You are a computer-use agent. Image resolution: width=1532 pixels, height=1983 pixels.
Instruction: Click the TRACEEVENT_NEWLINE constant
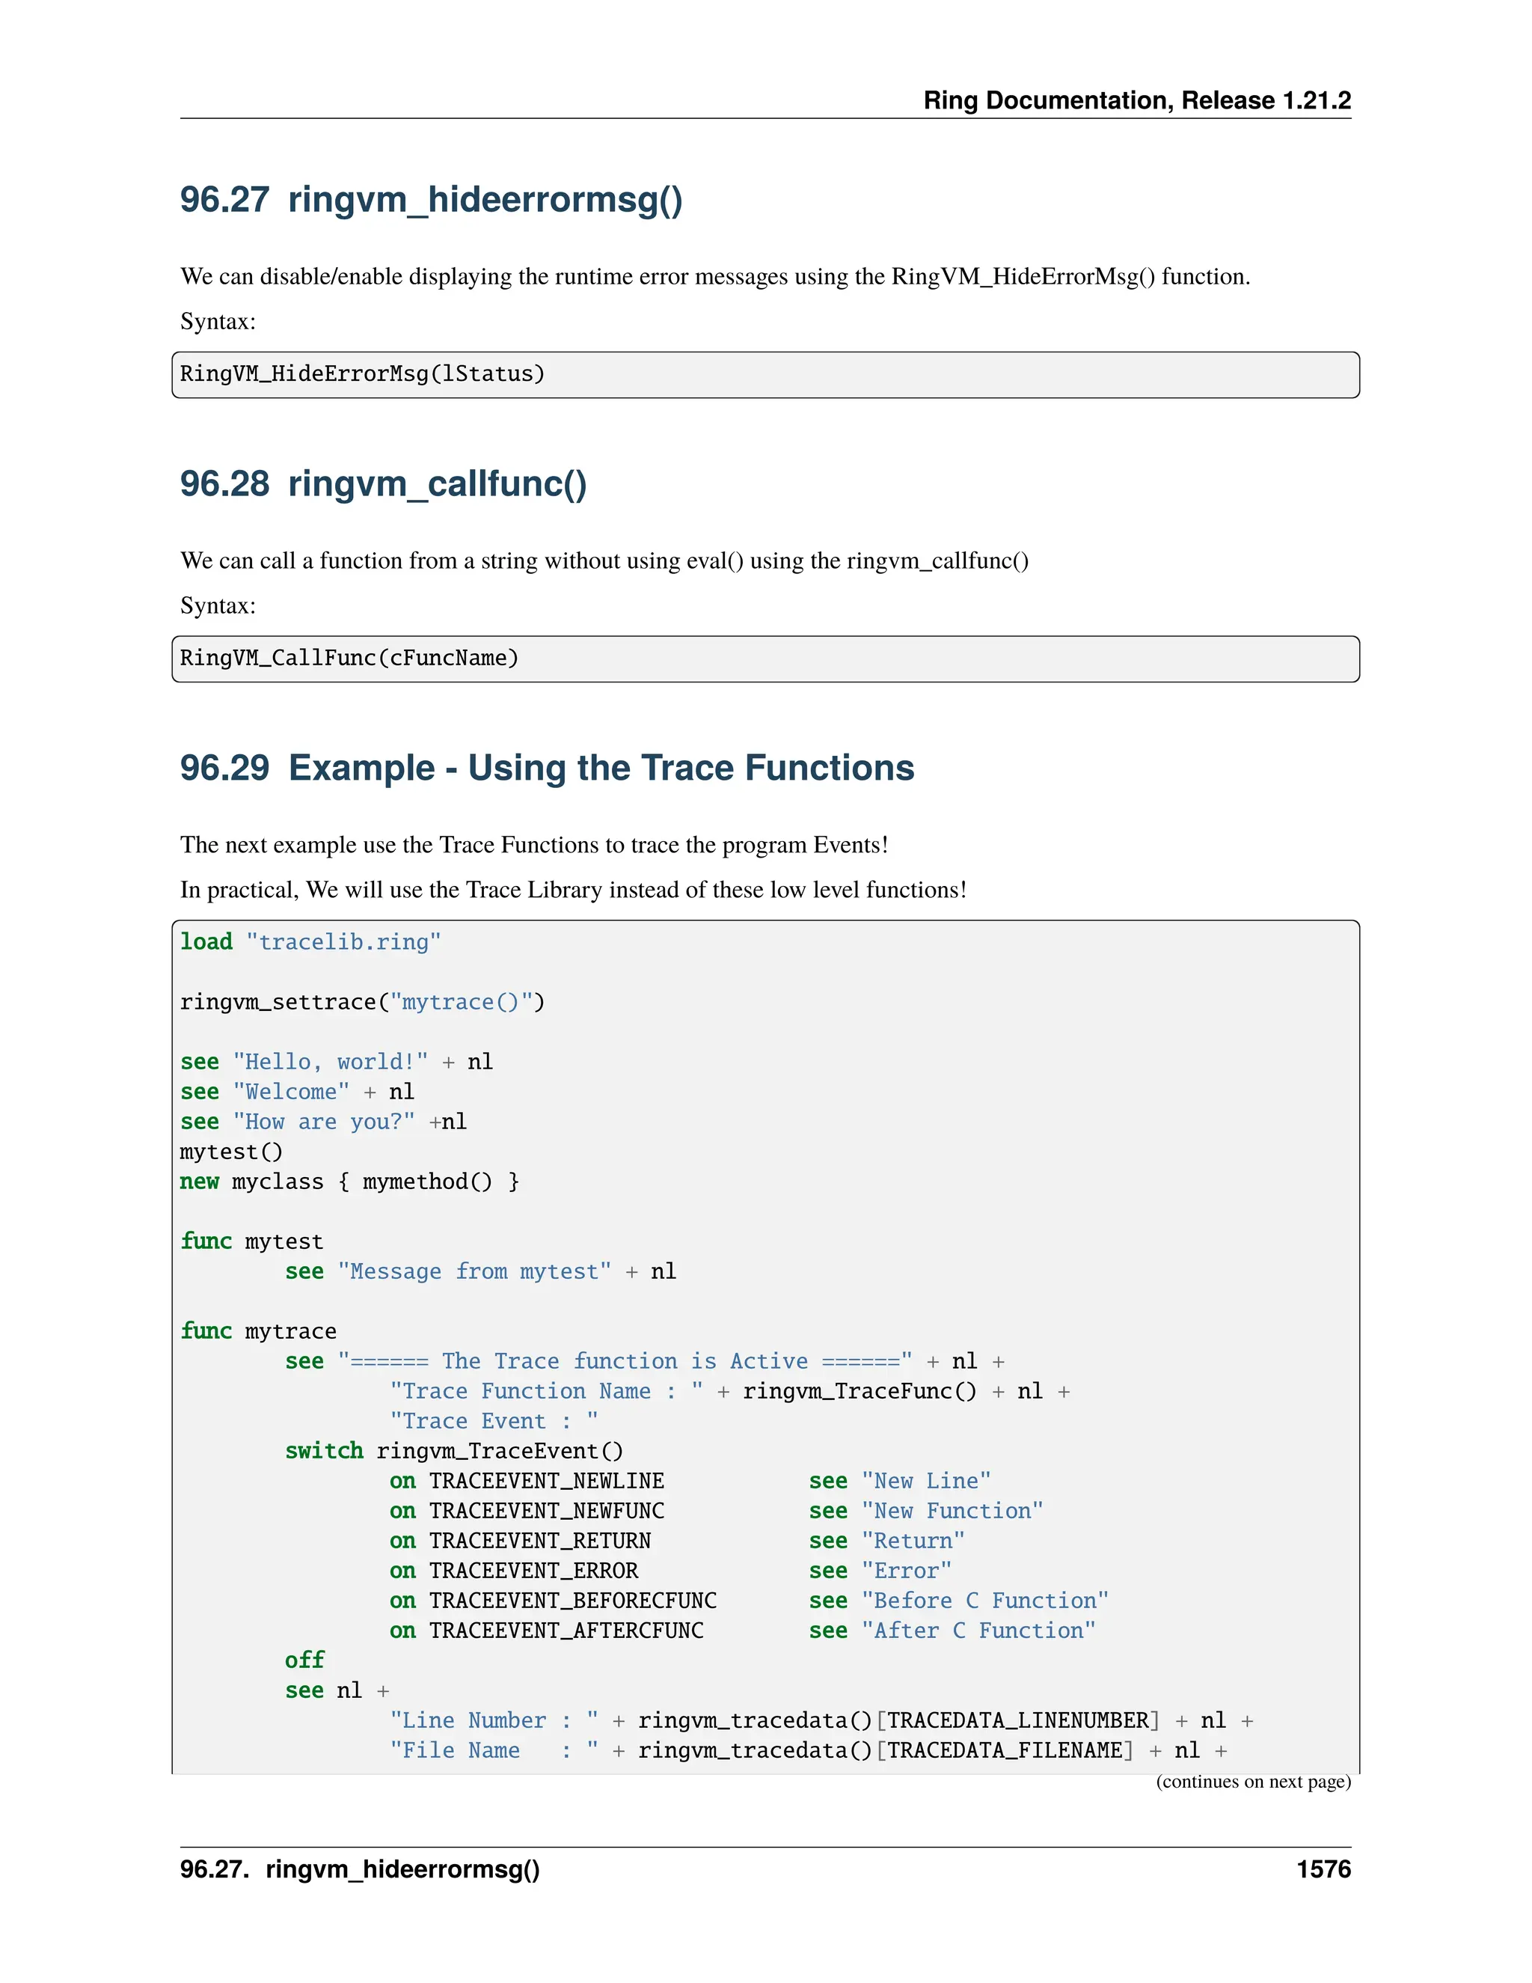click(546, 1481)
